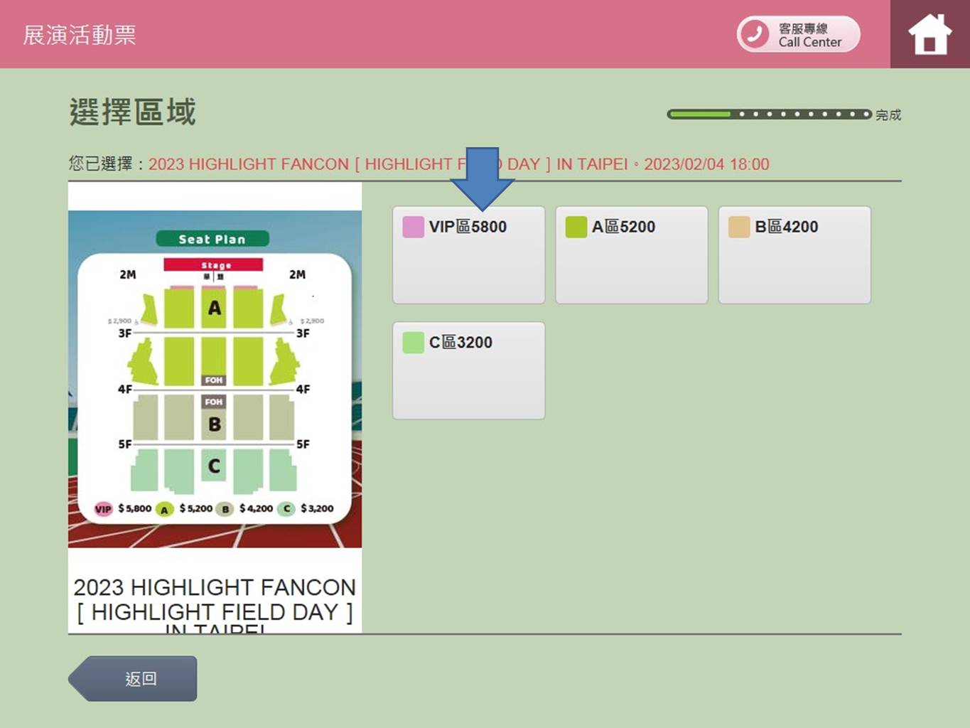This screenshot has width=970, height=728.
Task: Select the C區3200 seating zone
Action: [469, 370]
